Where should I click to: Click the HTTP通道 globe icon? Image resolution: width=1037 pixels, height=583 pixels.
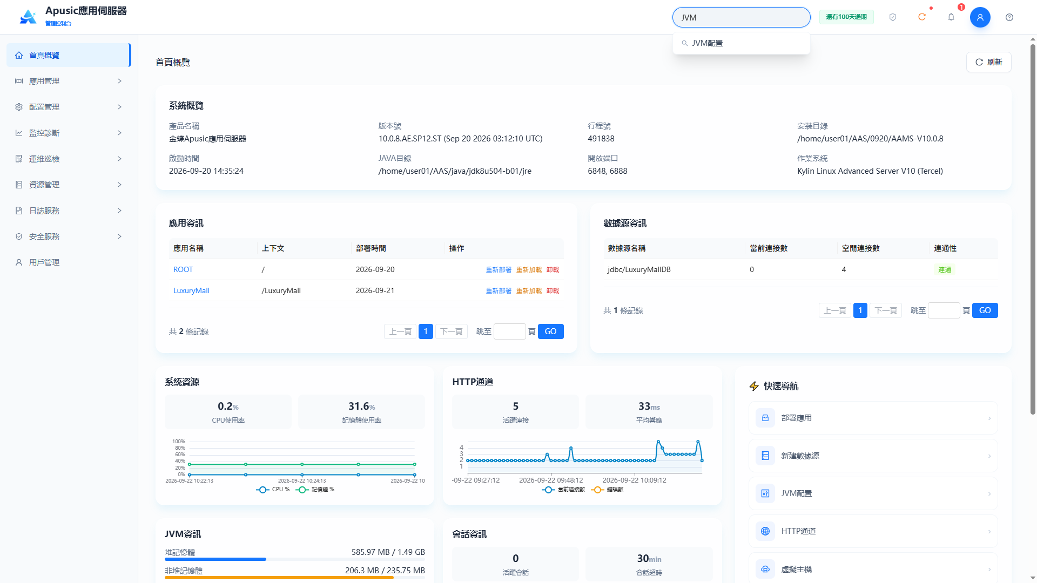[765, 531]
